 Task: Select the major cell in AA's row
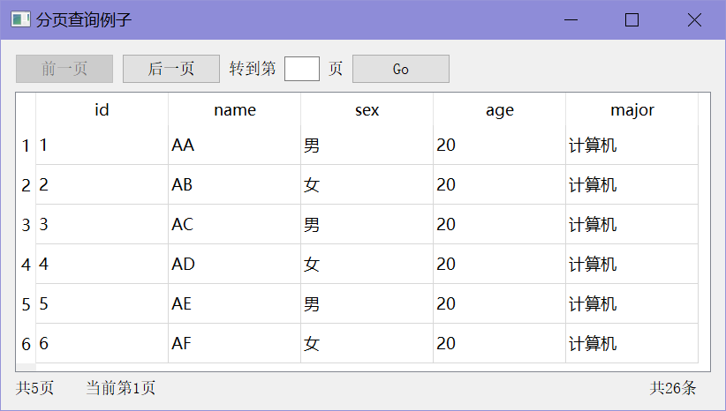pos(632,146)
